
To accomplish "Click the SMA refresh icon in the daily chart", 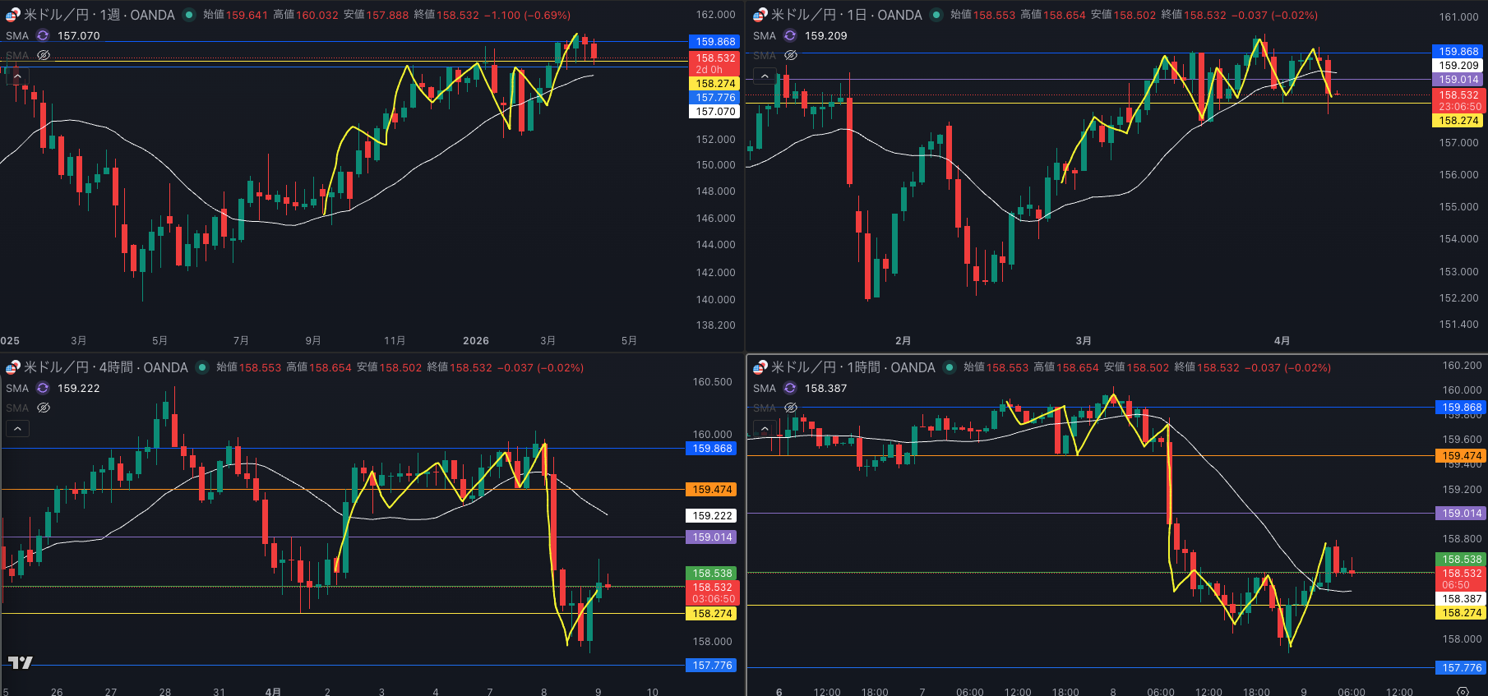I will 790,35.
